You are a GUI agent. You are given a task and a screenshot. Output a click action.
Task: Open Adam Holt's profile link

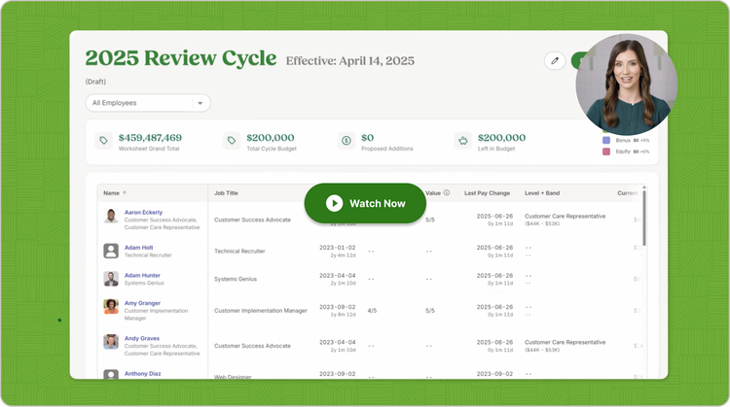pyautogui.click(x=139, y=247)
